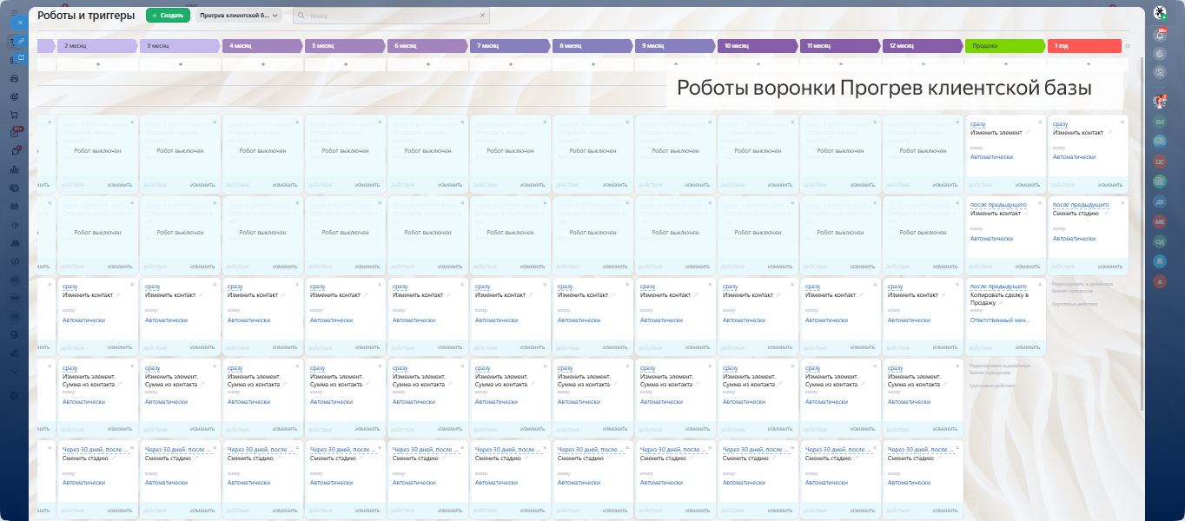
Task: Click изменить on Копировать сделку в Продажу robot
Action: click(x=1028, y=347)
